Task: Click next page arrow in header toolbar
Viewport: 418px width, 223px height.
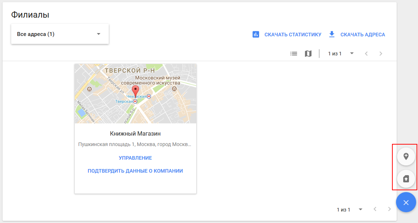Action: coord(381,54)
